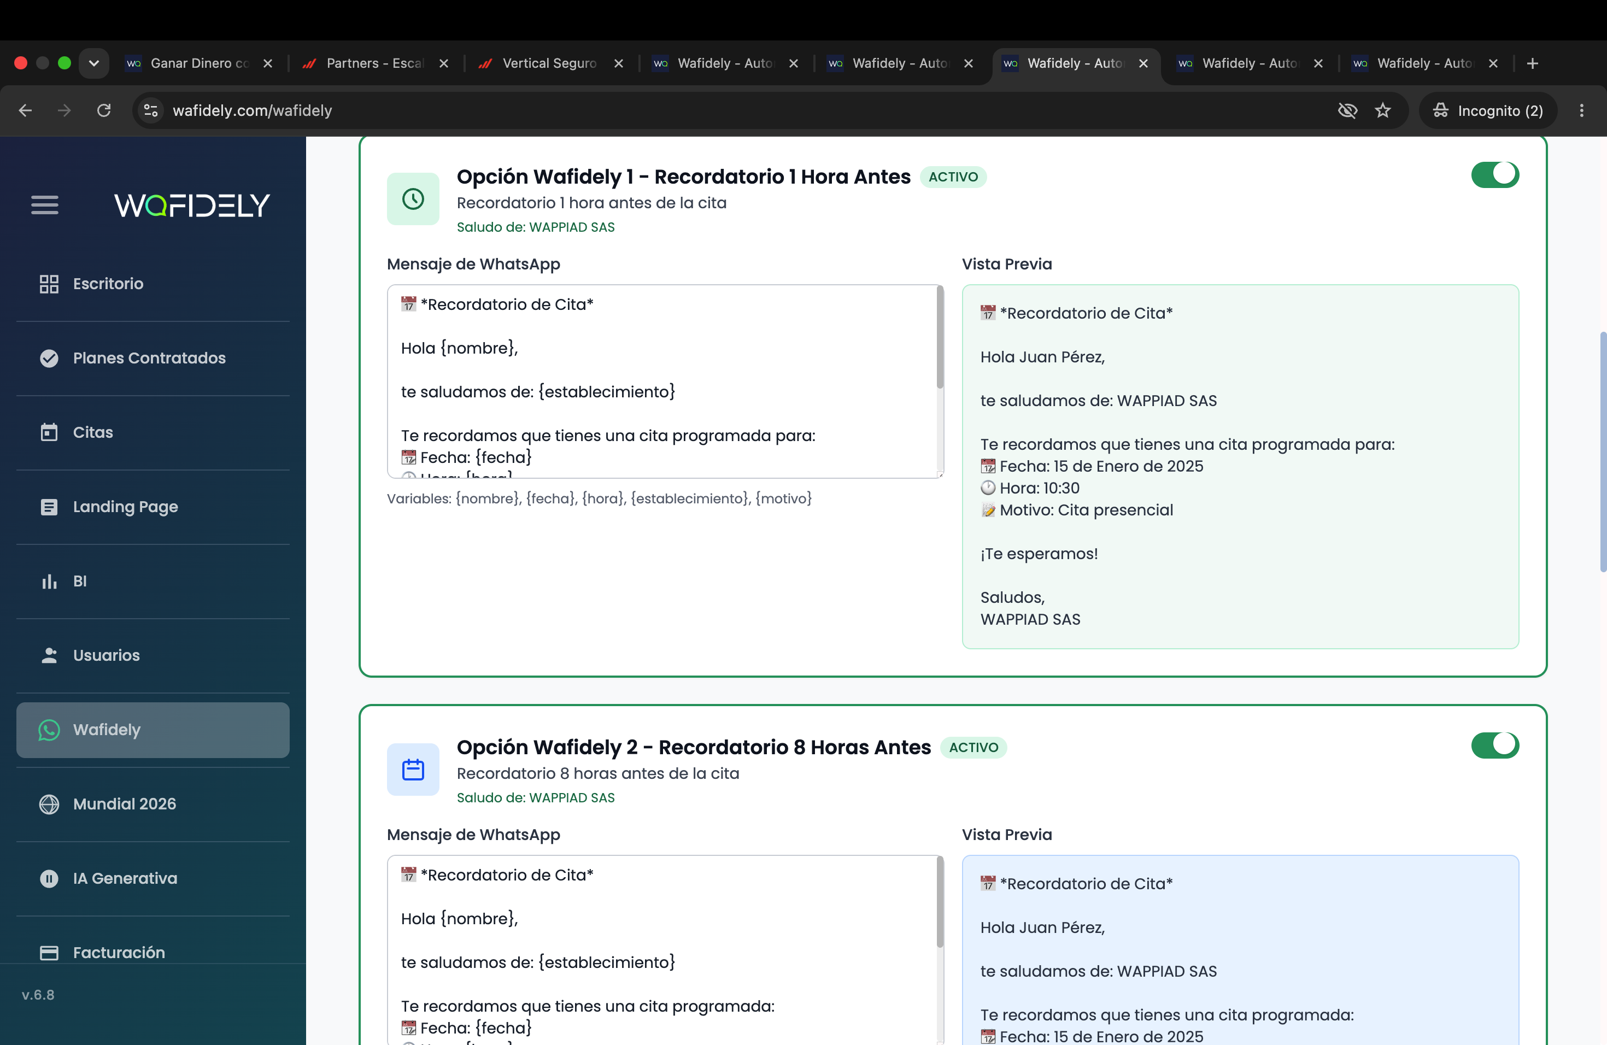Click the address bar URL wafidely.com/wafidely
1607x1045 pixels.
252,110
